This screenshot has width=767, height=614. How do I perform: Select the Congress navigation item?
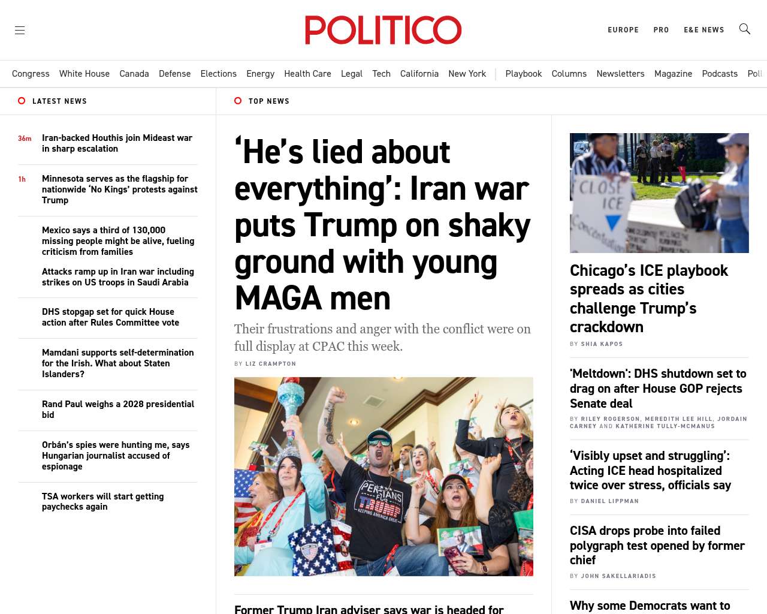coord(31,74)
